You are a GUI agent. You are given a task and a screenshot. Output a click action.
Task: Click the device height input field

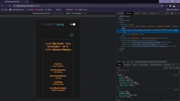click(61, 13)
